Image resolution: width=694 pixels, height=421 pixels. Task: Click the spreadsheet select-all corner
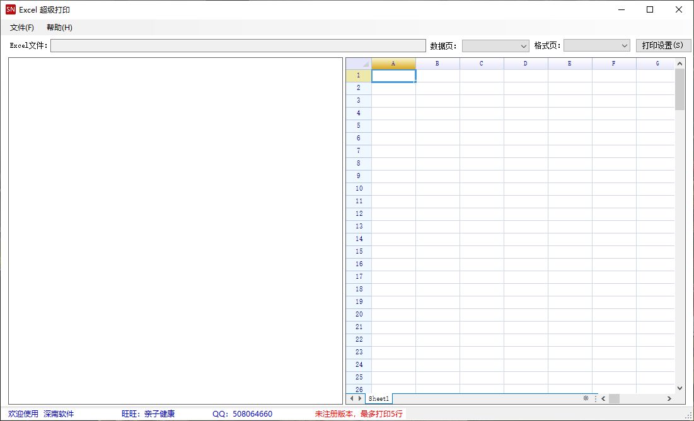point(359,64)
